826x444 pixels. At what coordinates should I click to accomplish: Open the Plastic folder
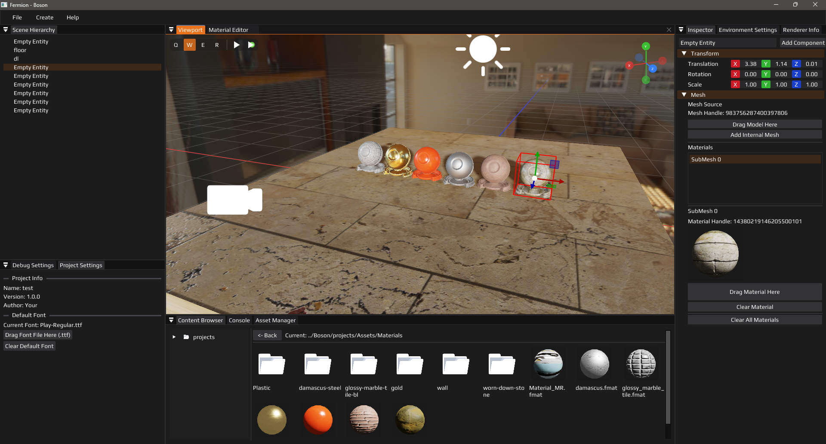[x=271, y=365]
